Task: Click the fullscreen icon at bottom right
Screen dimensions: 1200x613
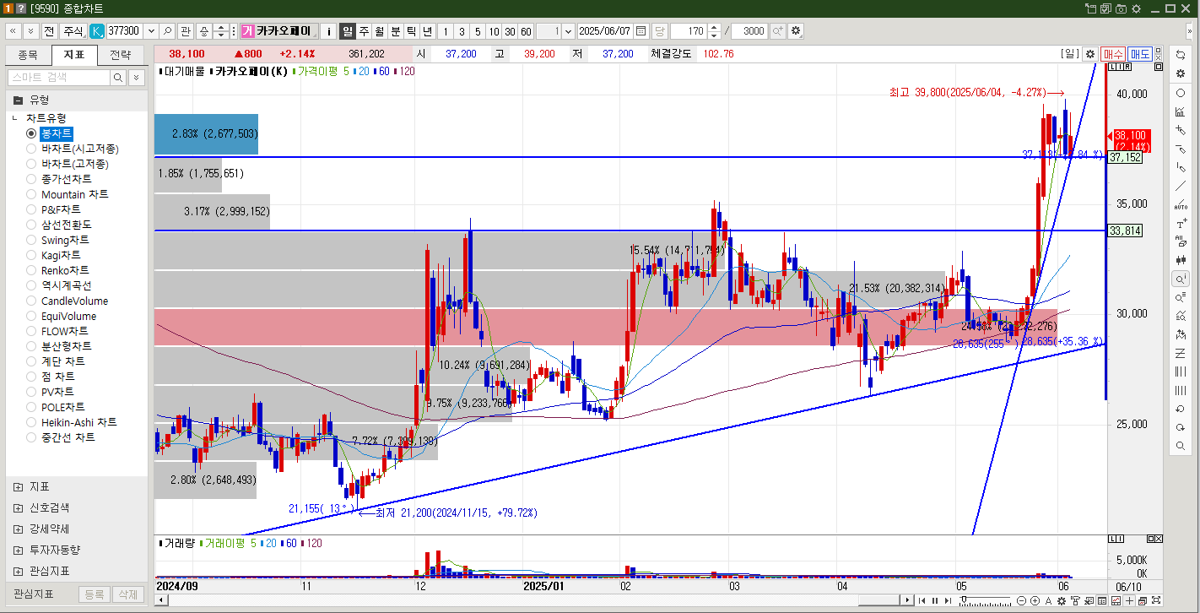Action: [x=1155, y=600]
